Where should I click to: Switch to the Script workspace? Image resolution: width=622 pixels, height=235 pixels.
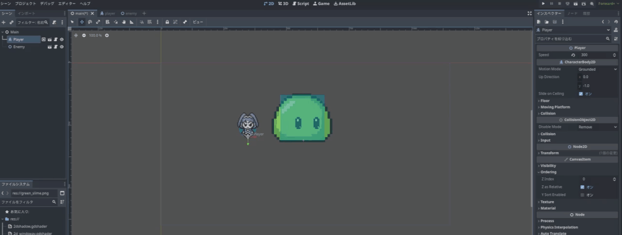click(301, 4)
